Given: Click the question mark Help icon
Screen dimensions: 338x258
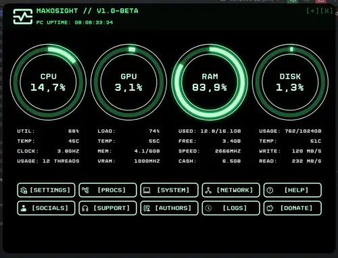Looking at the screenshot, I should coord(270,190).
